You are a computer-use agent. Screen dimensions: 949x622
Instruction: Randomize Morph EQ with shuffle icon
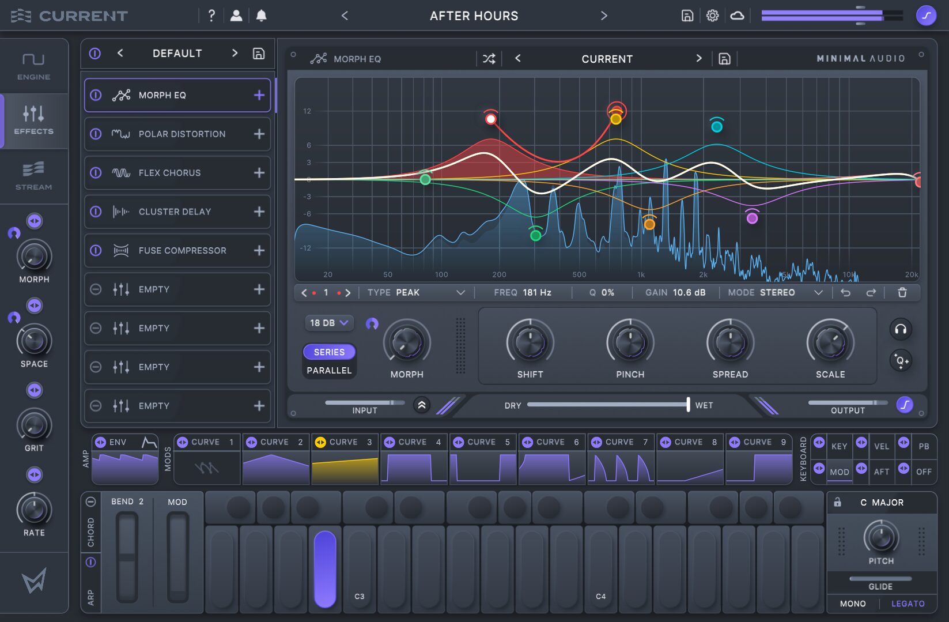pos(489,59)
